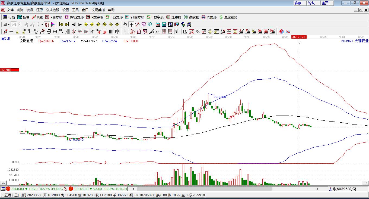Open the calculator icon

[164, 24]
